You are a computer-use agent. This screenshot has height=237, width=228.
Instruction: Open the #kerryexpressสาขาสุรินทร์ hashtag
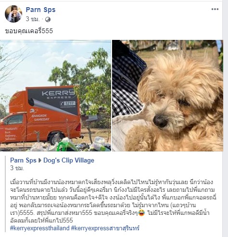pyautogui.click(x=105, y=228)
